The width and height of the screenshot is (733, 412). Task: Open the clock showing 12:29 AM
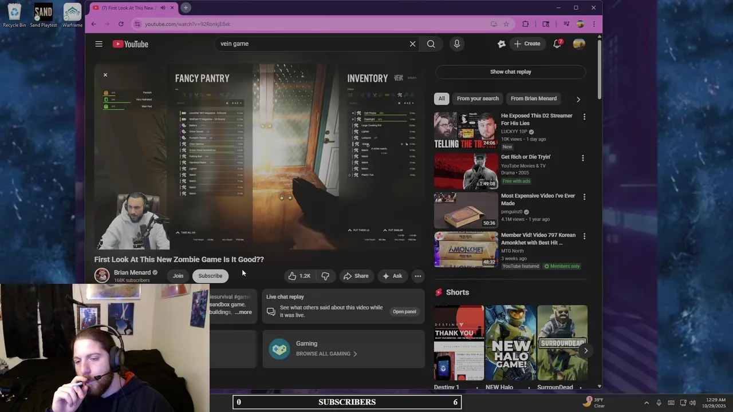click(715, 403)
